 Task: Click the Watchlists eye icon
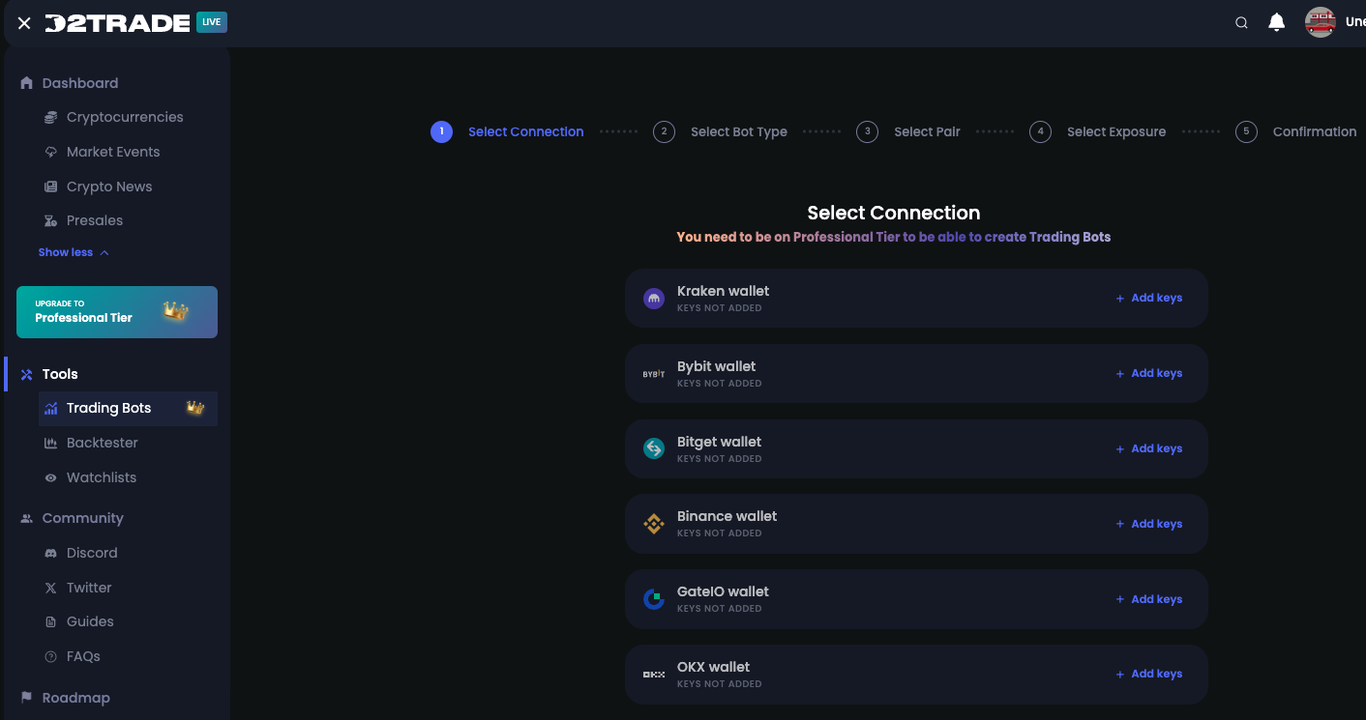point(51,477)
